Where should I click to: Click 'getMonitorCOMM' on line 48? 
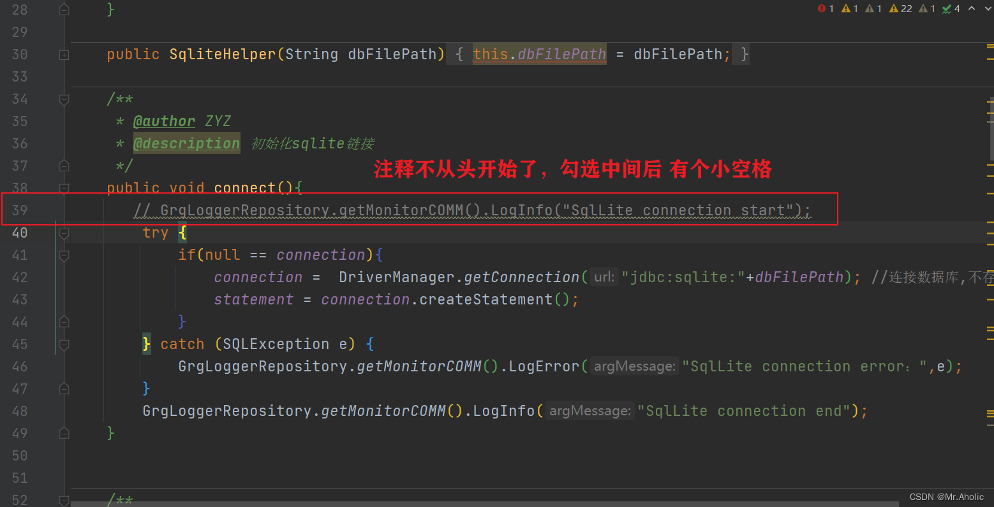tap(383, 411)
